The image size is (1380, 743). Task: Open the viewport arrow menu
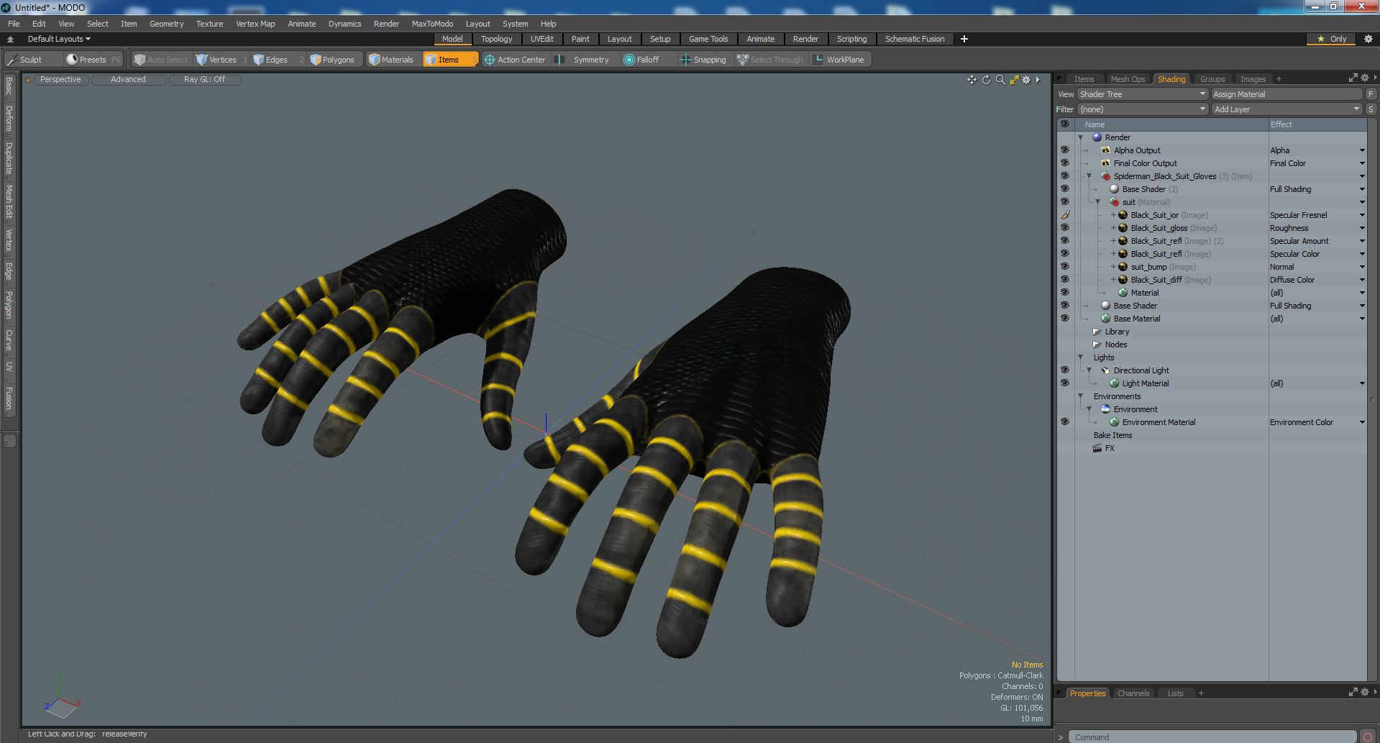1038,80
